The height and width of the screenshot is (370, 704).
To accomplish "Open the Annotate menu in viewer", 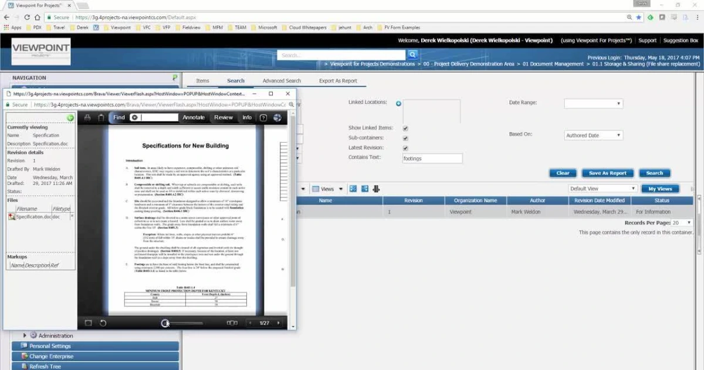I will coord(194,117).
